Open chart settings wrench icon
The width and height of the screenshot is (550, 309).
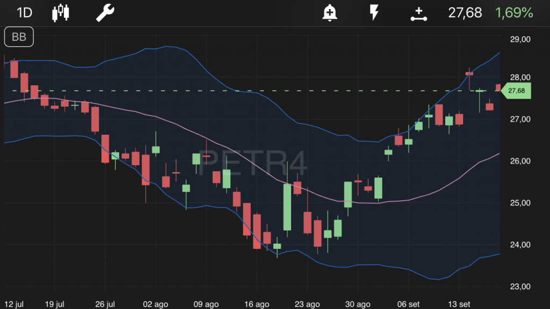(105, 13)
